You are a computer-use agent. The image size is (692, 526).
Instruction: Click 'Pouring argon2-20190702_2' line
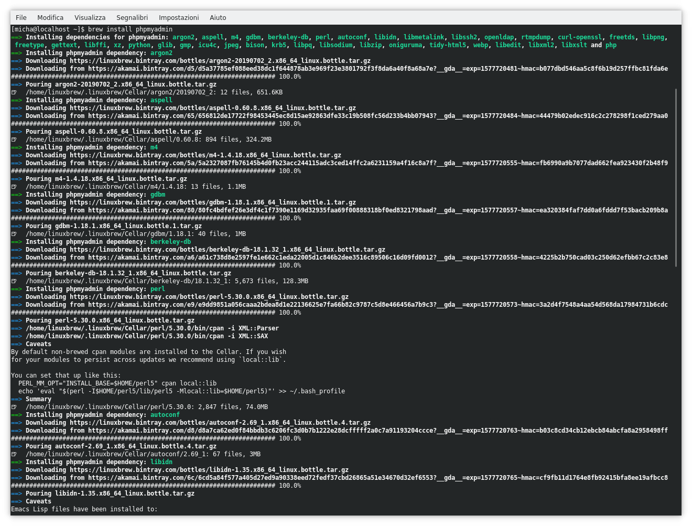click(114, 84)
